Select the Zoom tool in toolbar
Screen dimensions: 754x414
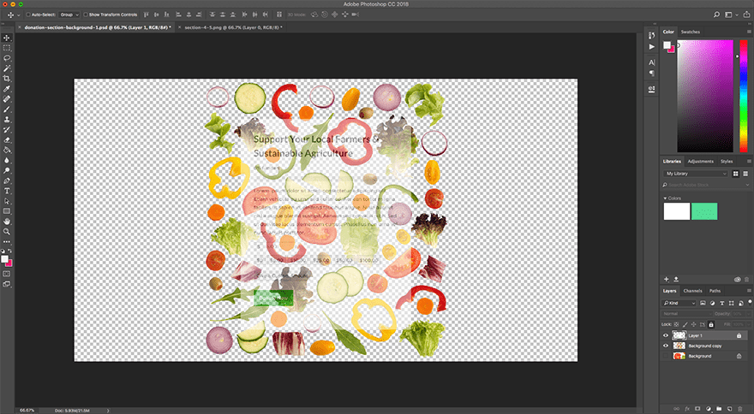coord(7,231)
